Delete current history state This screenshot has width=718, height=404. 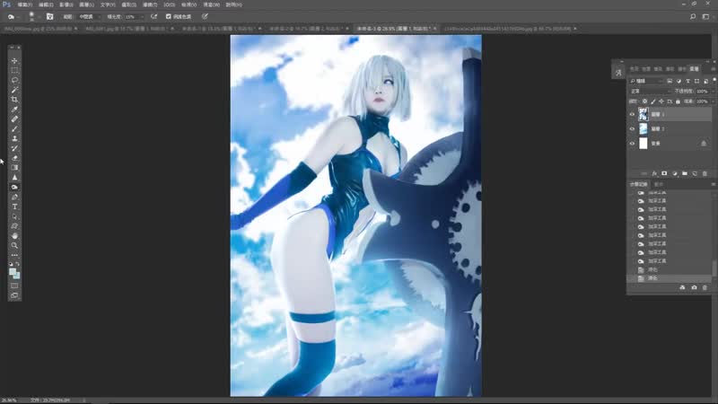click(705, 287)
